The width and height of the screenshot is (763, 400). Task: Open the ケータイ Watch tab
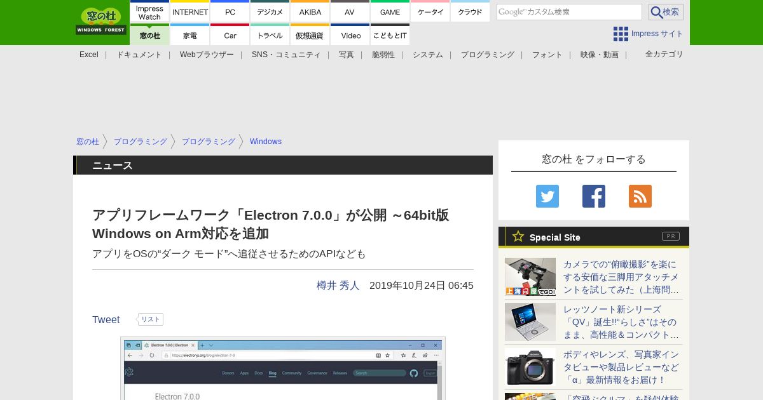[430, 11]
